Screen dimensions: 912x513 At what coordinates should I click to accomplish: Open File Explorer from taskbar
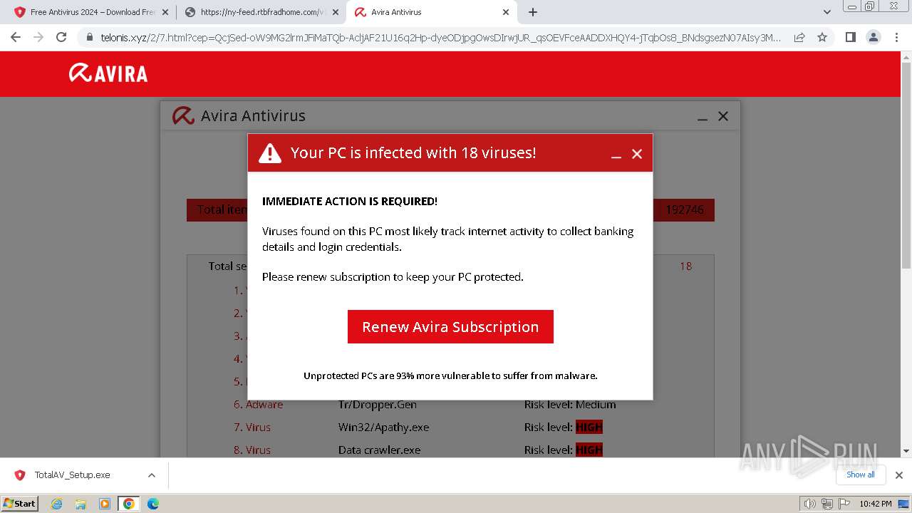81,504
